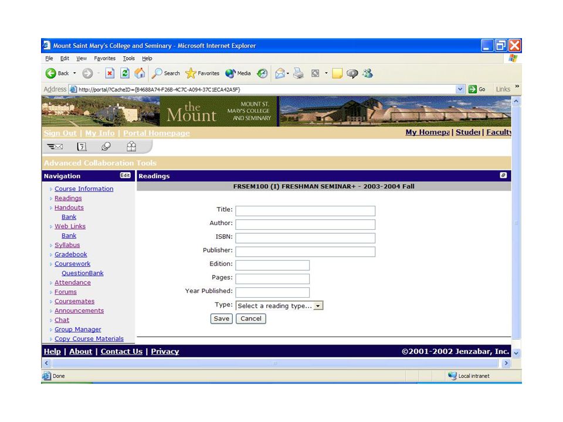Open the Faculty tab link

(x=498, y=132)
